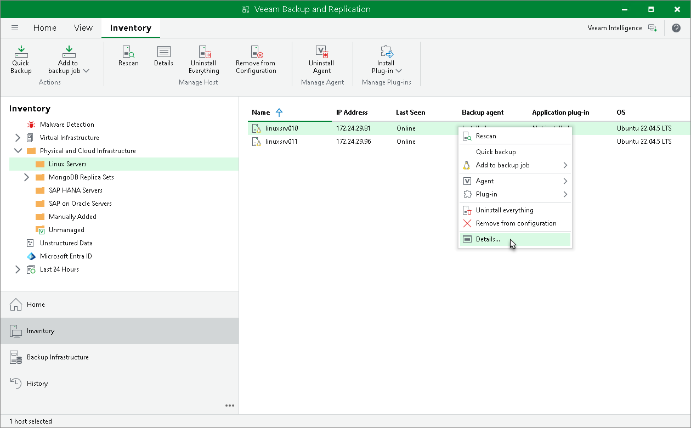
Task: Open the Backup Infrastructure view
Action: [58, 357]
